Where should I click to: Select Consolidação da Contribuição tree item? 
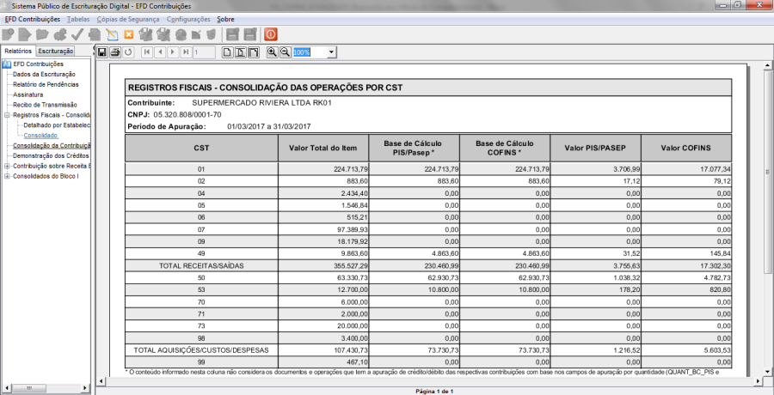tap(52, 145)
